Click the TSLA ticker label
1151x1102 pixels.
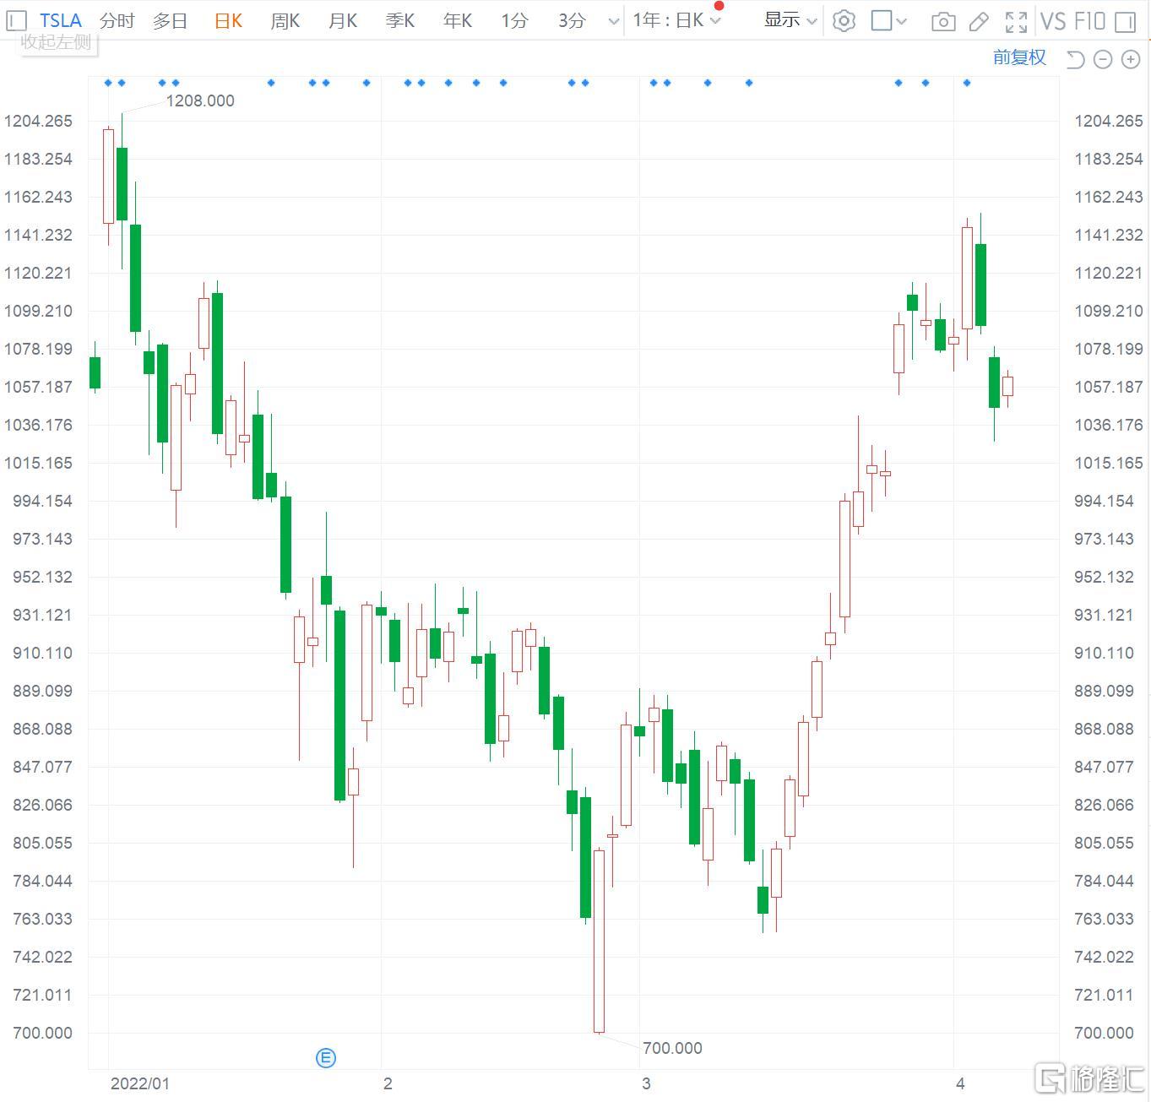click(61, 20)
